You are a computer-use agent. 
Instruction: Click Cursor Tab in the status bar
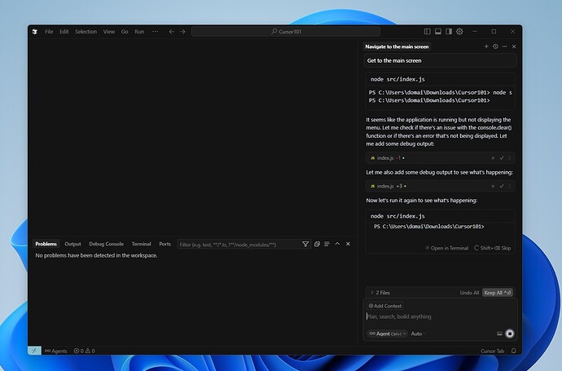[493, 351]
